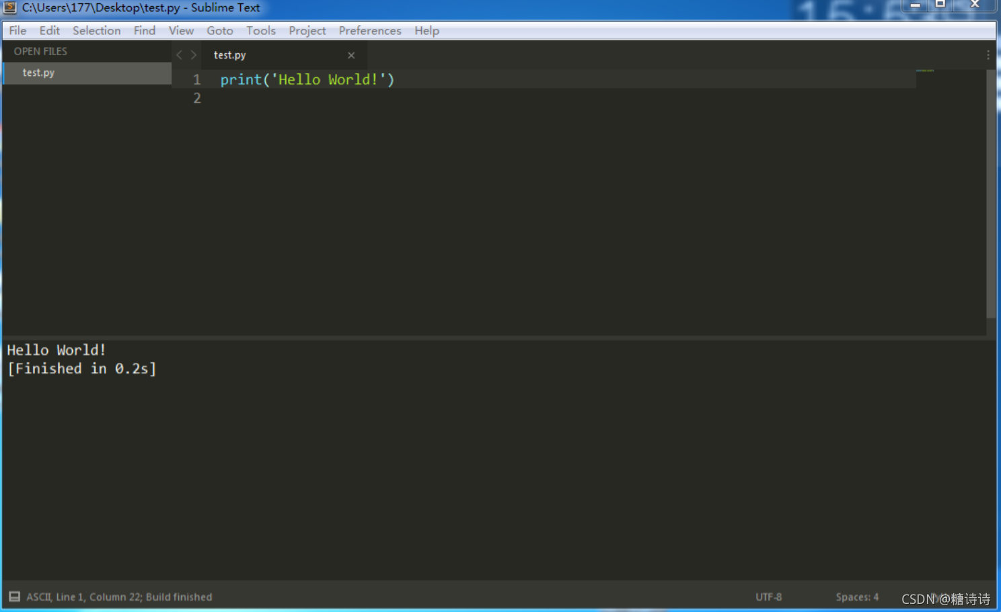1001x612 pixels.
Task: Open the Preferences menu
Action: 369,30
